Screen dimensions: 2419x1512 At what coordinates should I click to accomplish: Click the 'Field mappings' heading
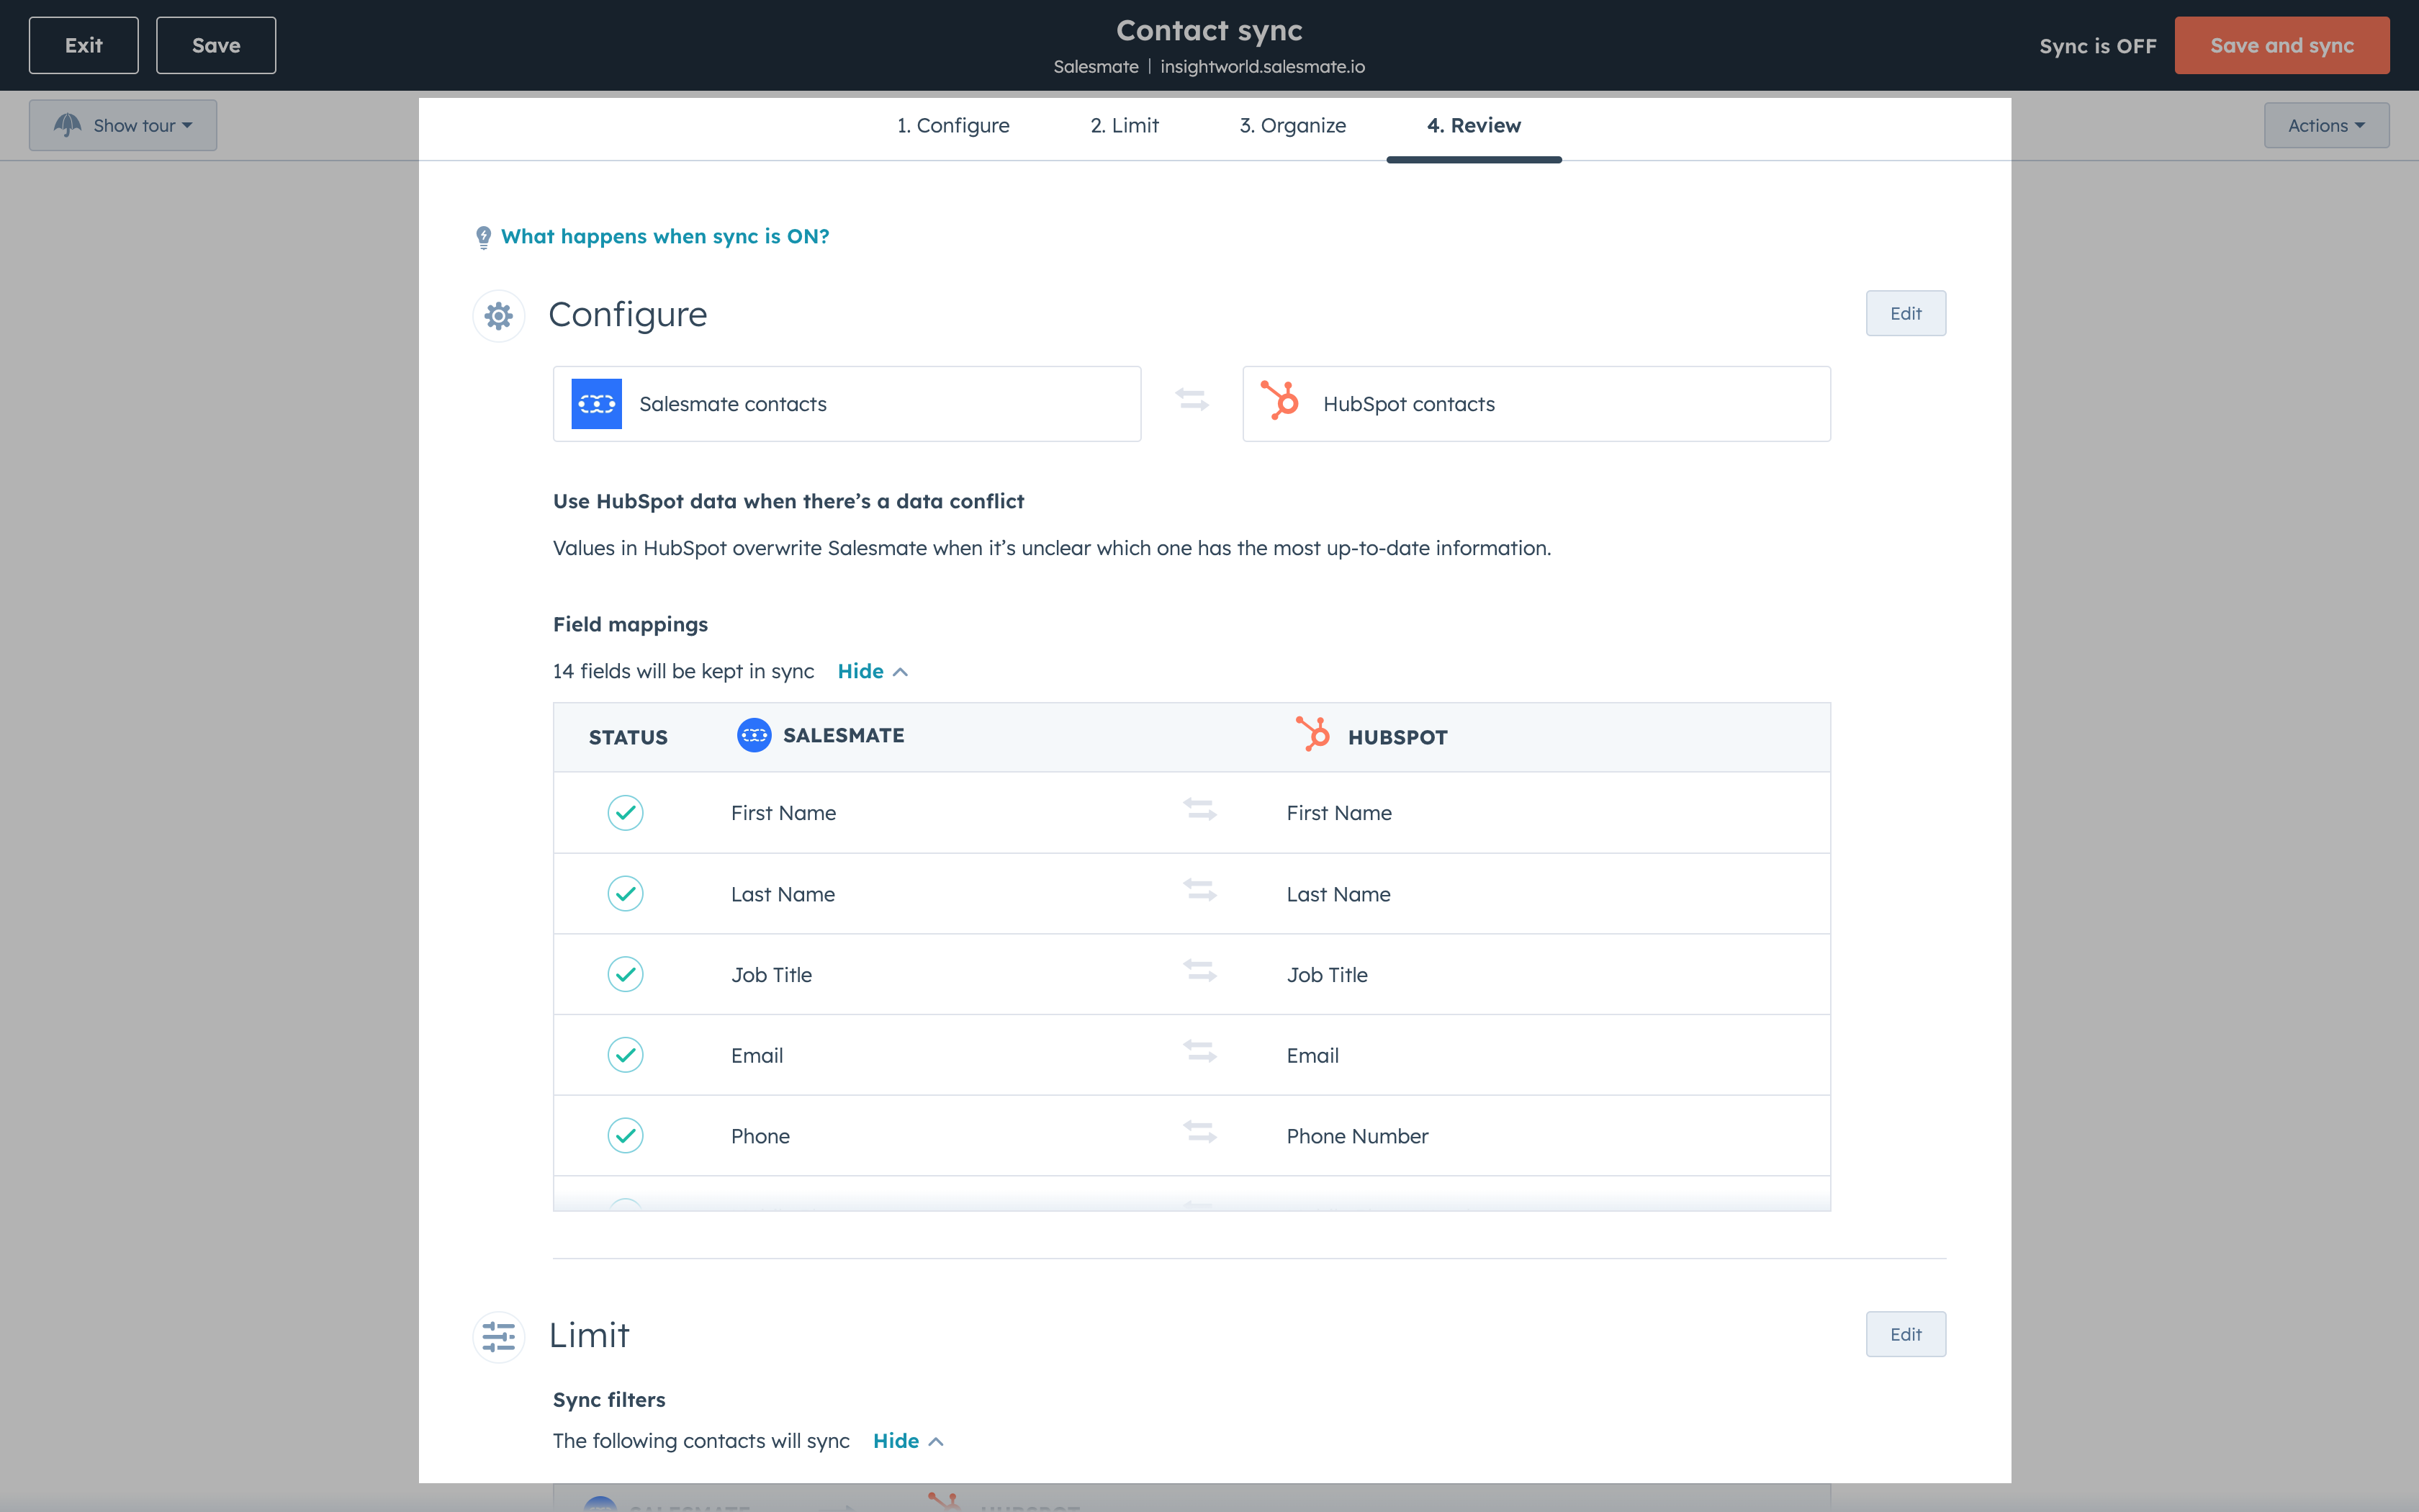[x=630, y=624]
